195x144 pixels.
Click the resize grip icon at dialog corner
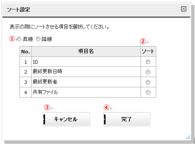tap(188, 137)
